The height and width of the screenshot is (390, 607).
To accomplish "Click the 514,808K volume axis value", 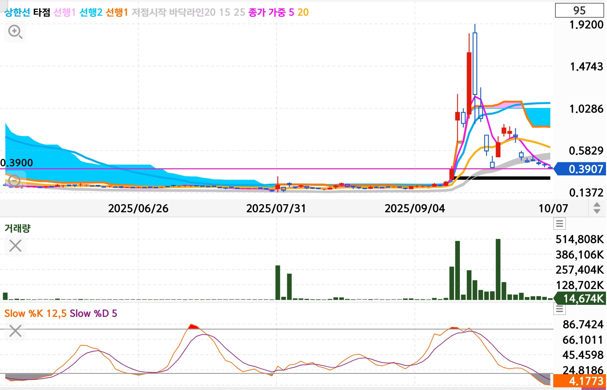I will 580,239.
